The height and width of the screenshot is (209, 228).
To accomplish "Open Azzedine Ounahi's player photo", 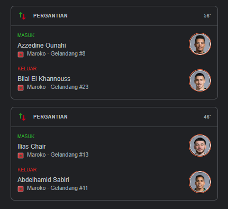I will [200, 44].
